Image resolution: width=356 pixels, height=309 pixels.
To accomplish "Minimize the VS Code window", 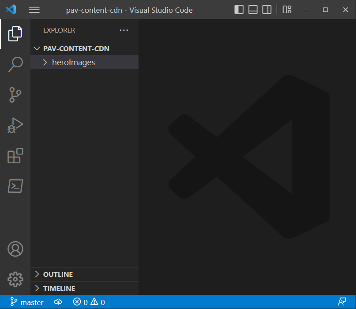I will (305, 10).
